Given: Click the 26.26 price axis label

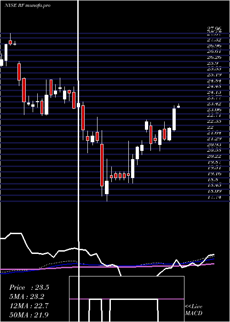Looking at the screenshot, I should (214, 57).
